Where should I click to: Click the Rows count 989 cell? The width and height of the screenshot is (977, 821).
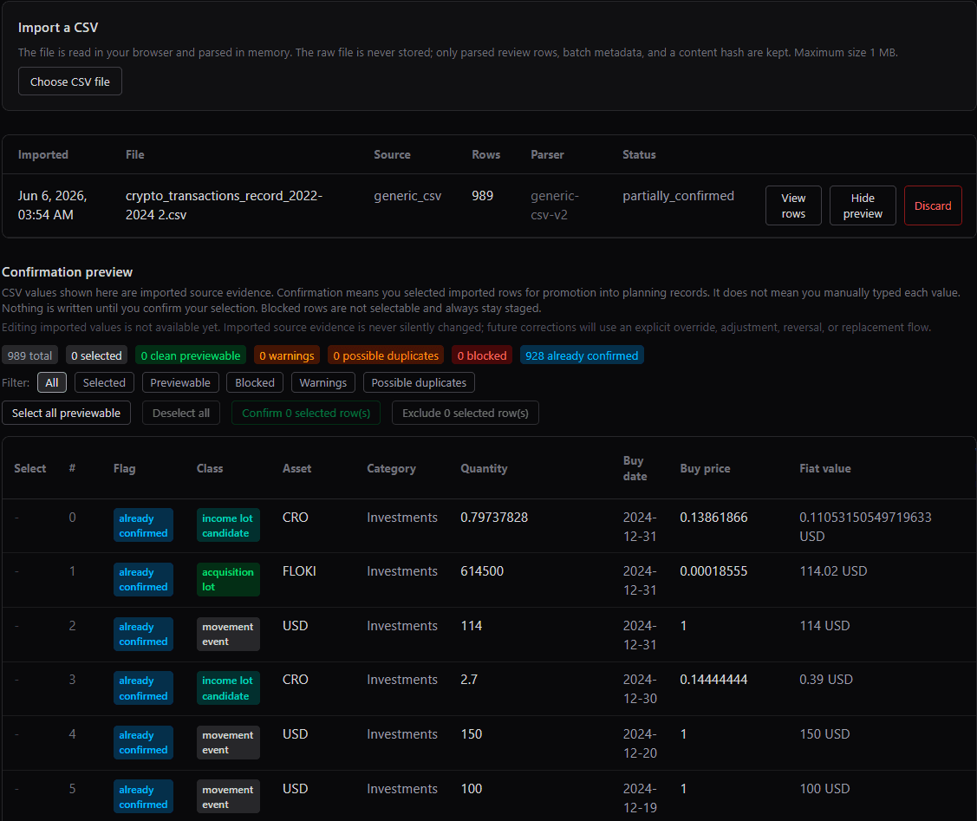coord(482,196)
